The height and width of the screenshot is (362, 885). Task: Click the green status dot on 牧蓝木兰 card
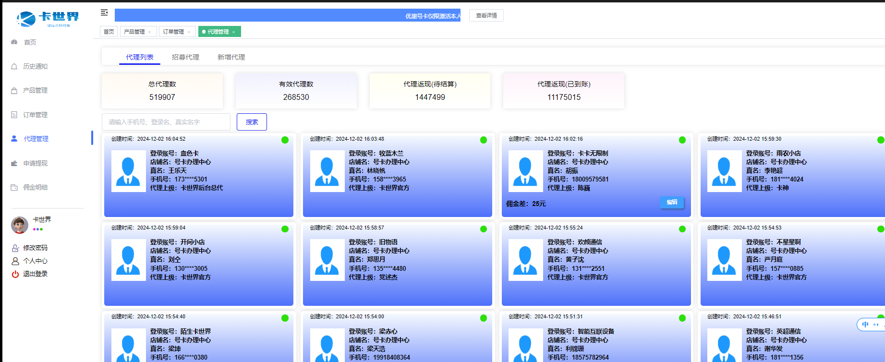coord(484,140)
